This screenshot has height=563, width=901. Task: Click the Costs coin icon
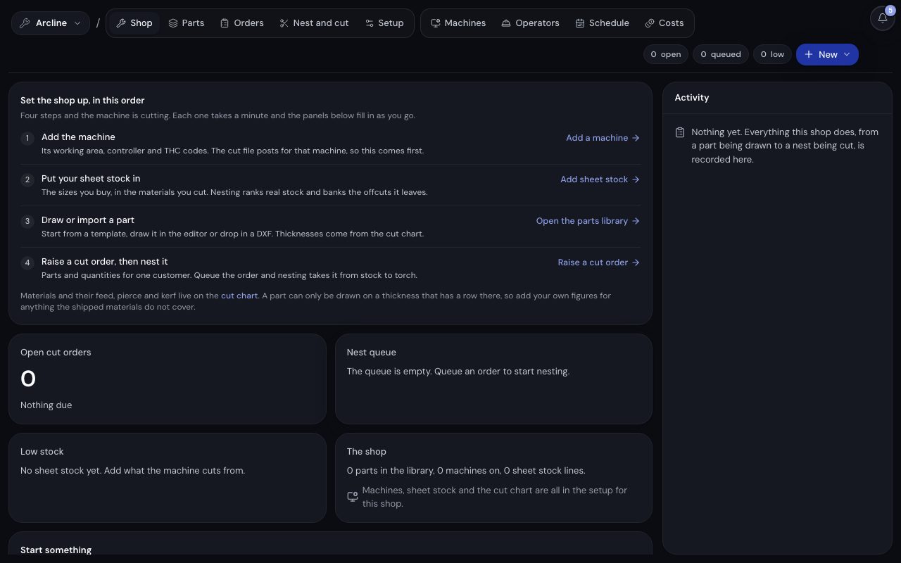click(650, 23)
